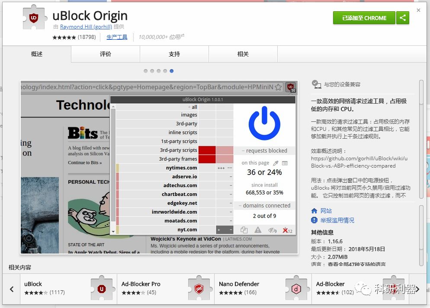Open the 网站 website link
This screenshot has height=308, width=430.
(326, 211)
